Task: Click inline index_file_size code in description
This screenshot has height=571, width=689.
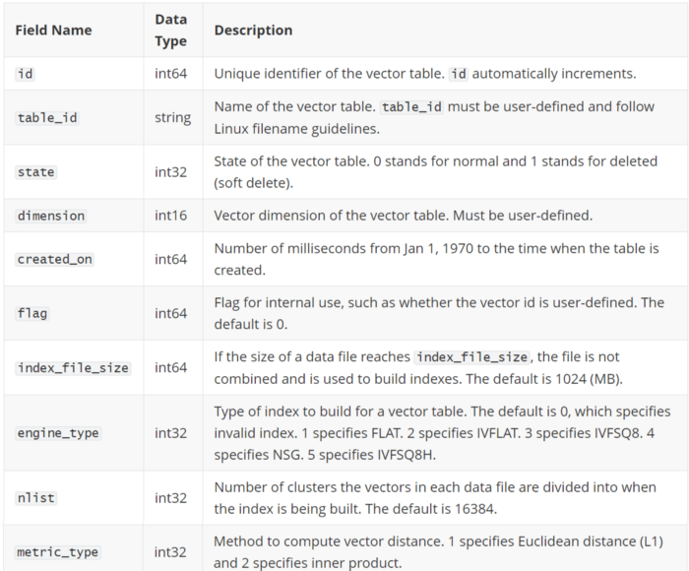Action: pos(471,357)
